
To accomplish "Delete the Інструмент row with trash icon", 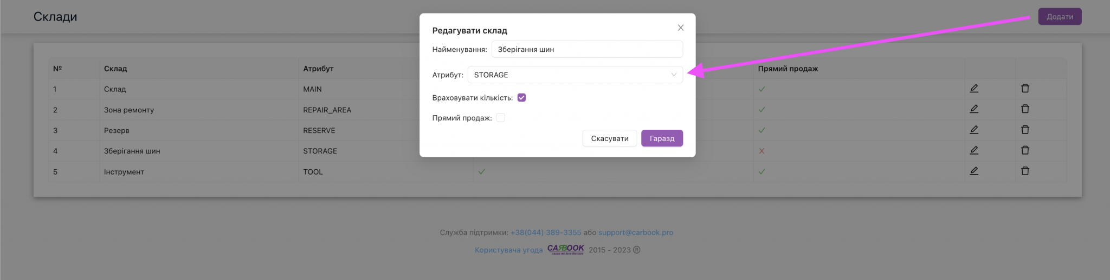I will (x=1025, y=171).
